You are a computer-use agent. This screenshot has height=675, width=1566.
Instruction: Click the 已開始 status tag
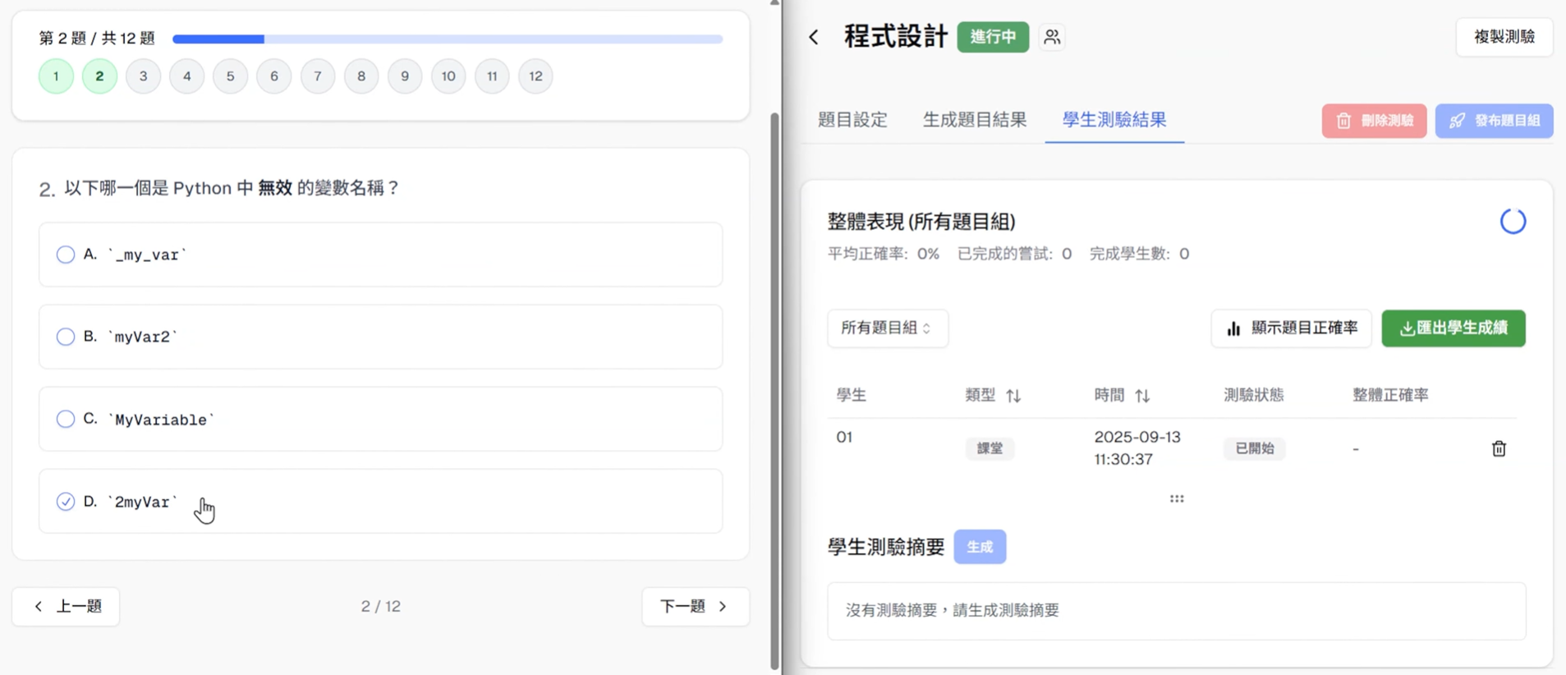[1254, 448]
